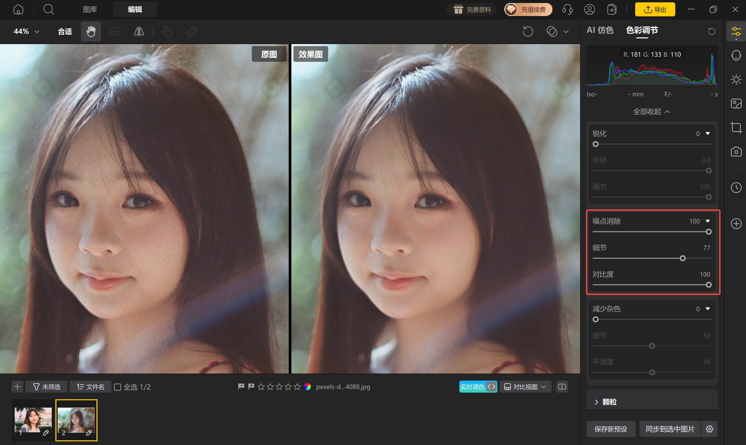The height and width of the screenshot is (445, 746).
Task: Check the 全选 select-all checkbox
Action: coord(117,387)
